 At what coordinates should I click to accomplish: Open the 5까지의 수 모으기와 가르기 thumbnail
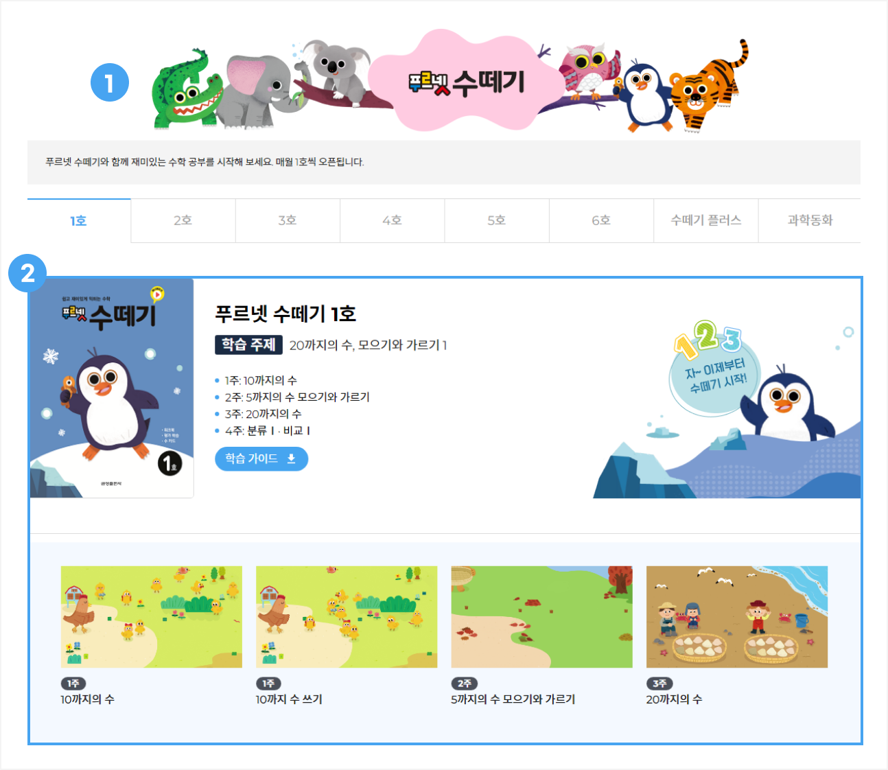(541, 617)
